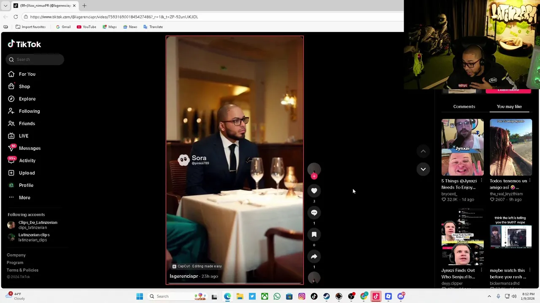Open options for the Jynxzi Finds Out video
This screenshot has width=540, height=303.
481,271
